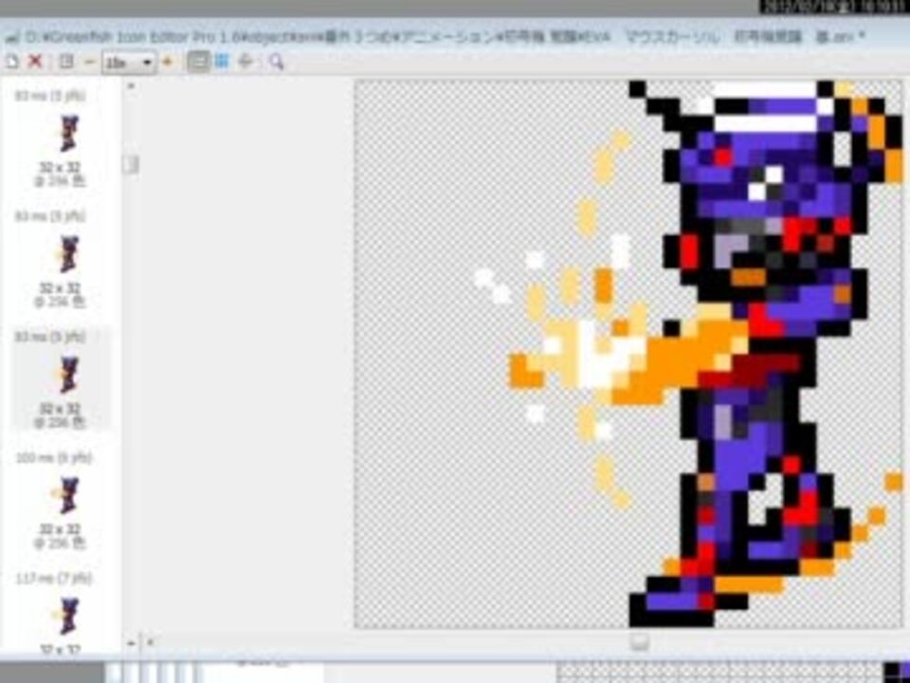910x683 pixels.
Task: Click the page properties icon beside red X
Action: pos(66,61)
